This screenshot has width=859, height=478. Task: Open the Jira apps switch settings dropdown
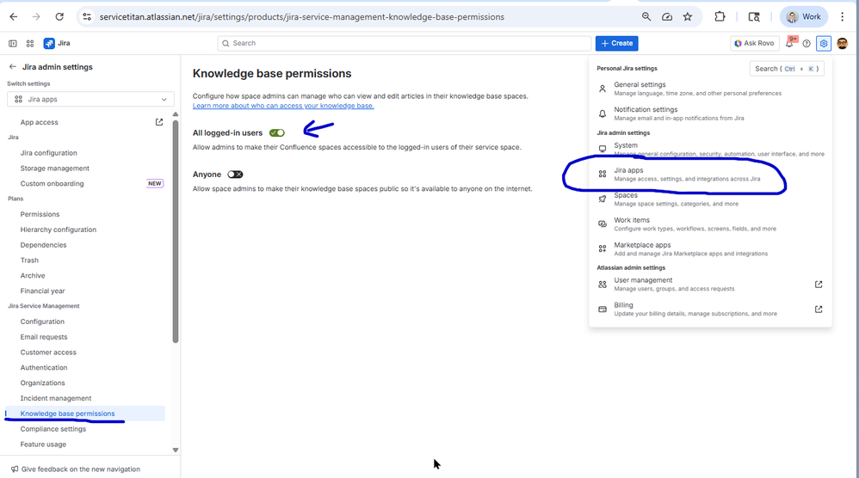click(x=90, y=99)
